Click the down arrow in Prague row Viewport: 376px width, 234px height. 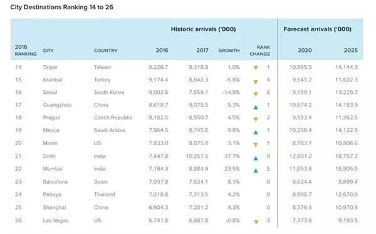pyautogui.click(x=256, y=119)
